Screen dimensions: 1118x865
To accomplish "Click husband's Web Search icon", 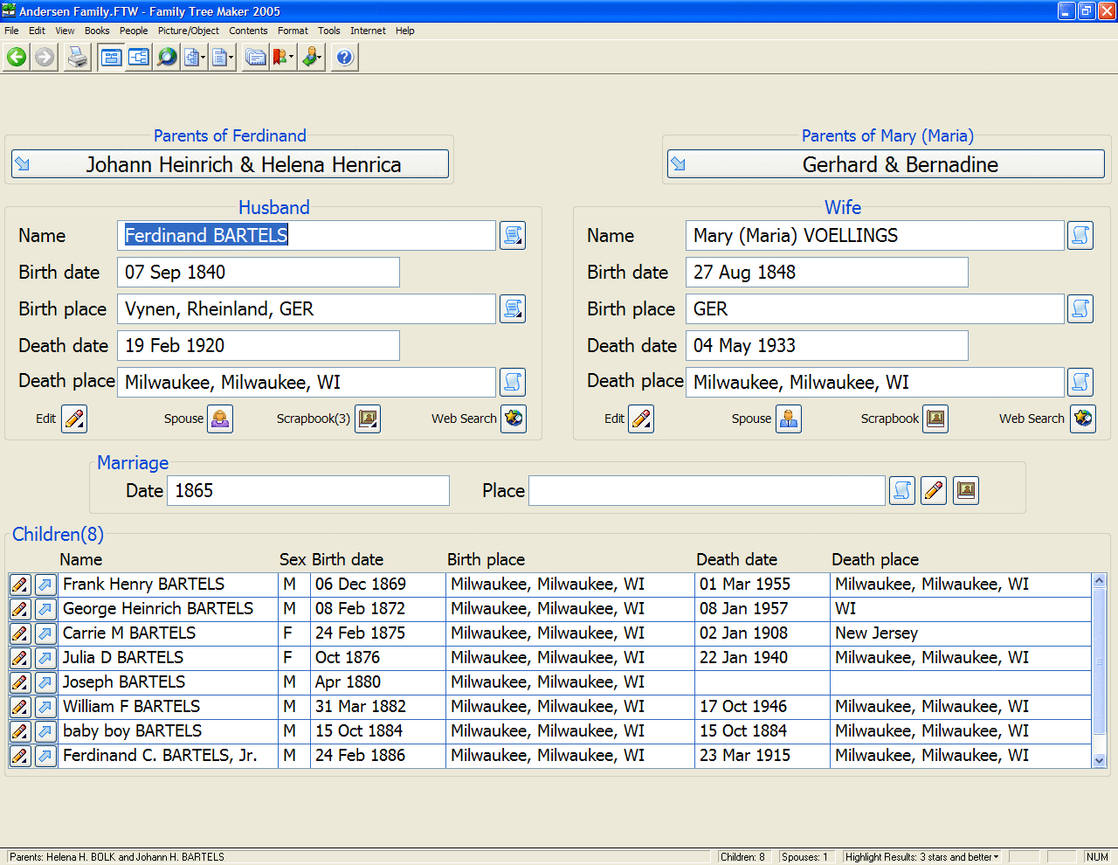I will click(514, 419).
